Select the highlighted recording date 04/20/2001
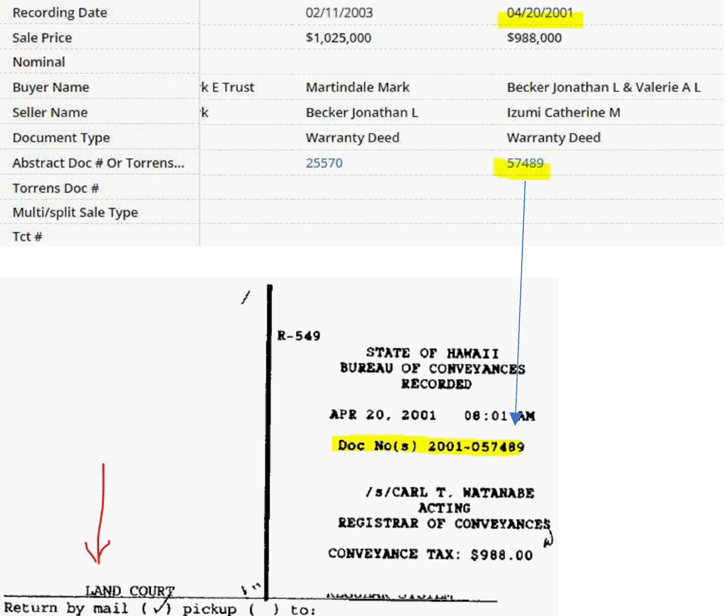 point(540,12)
